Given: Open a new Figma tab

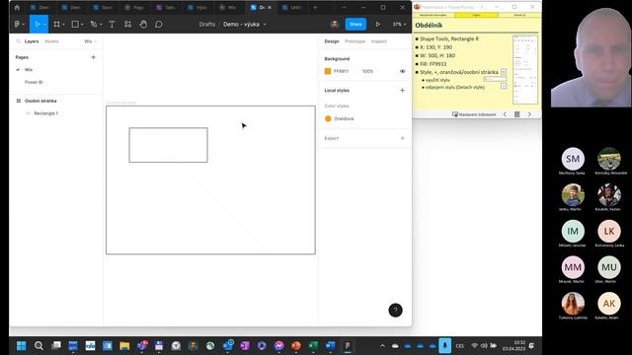Looking at the screenshot, I should coord(315,7).
